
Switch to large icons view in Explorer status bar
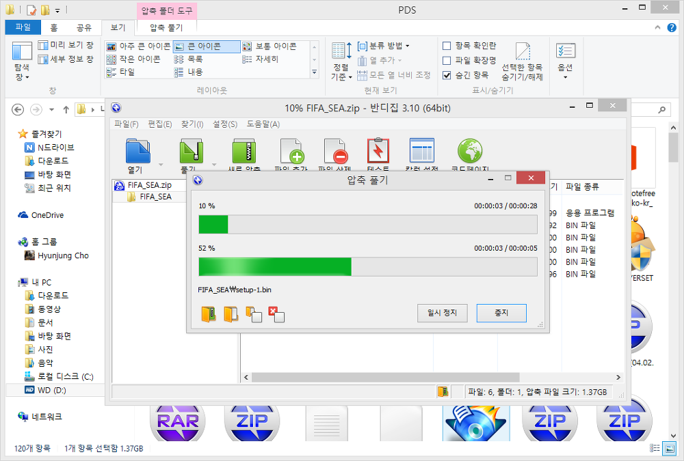(669, 448)
